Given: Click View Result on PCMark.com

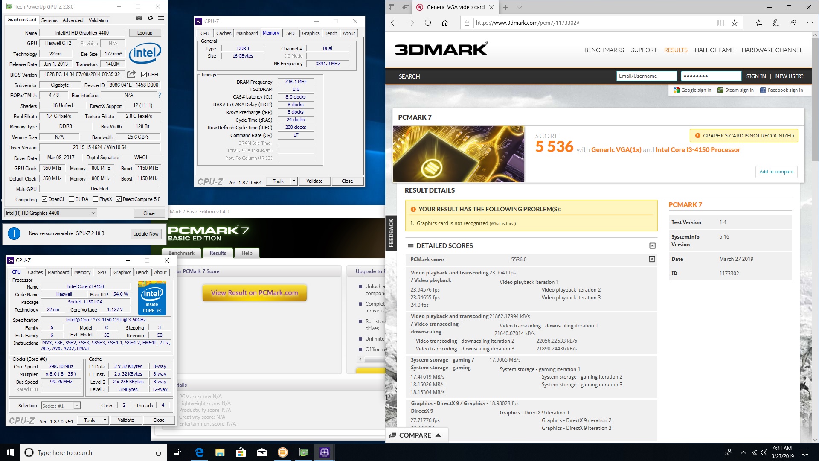Looking at the screenshot, I should tap(254, 293).
